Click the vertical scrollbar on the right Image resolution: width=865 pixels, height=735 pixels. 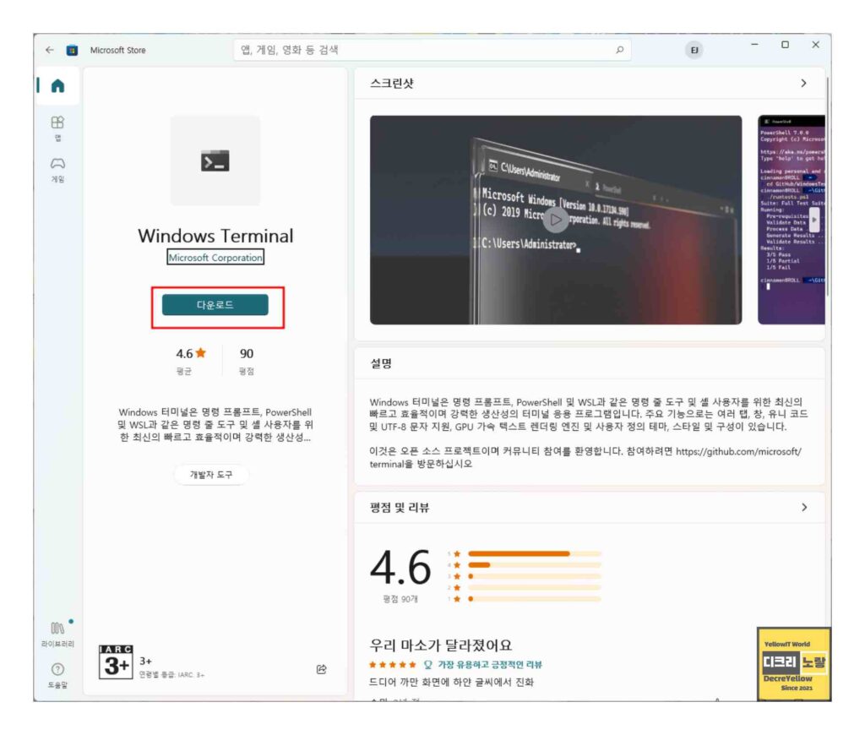pos(828,188)
